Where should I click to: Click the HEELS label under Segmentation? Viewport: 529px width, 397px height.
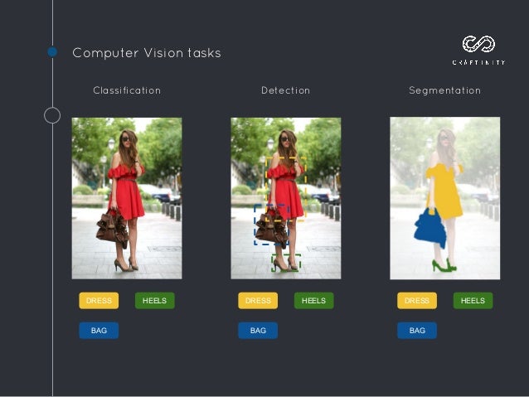473,301
